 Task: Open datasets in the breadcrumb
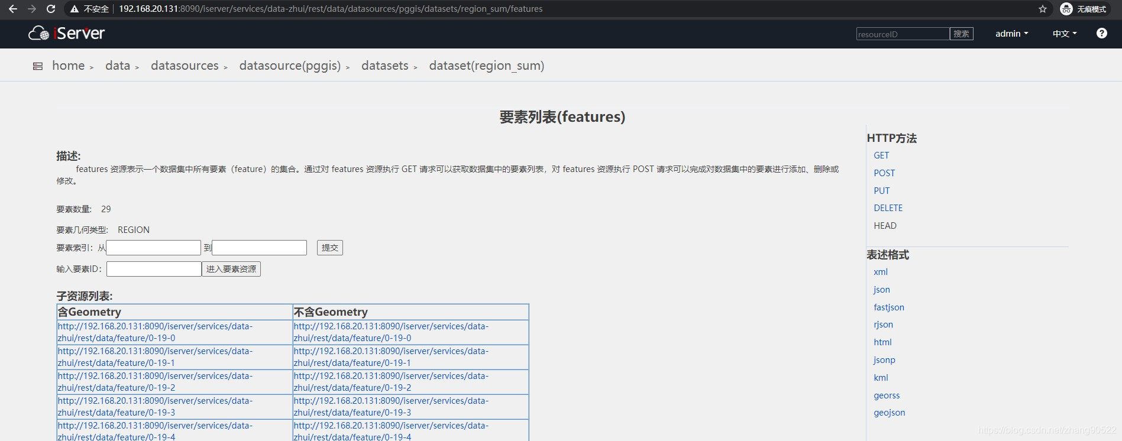coord(385,66)
